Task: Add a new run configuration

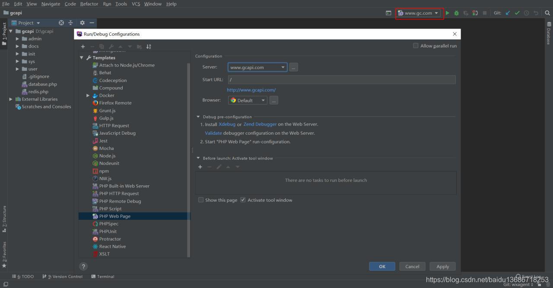Action: tap(83, 47)
